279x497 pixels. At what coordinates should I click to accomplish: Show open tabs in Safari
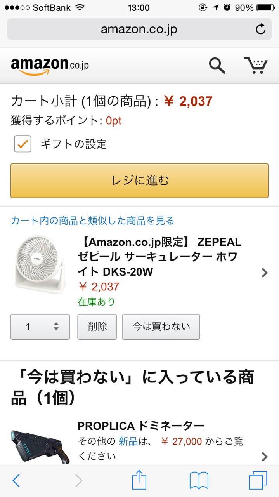tap(258, 481)
